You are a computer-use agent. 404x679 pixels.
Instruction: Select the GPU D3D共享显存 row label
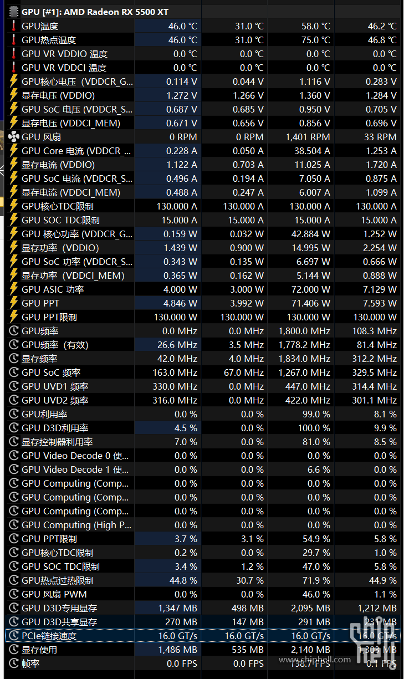pyautogui.click(x=59, y=622)
